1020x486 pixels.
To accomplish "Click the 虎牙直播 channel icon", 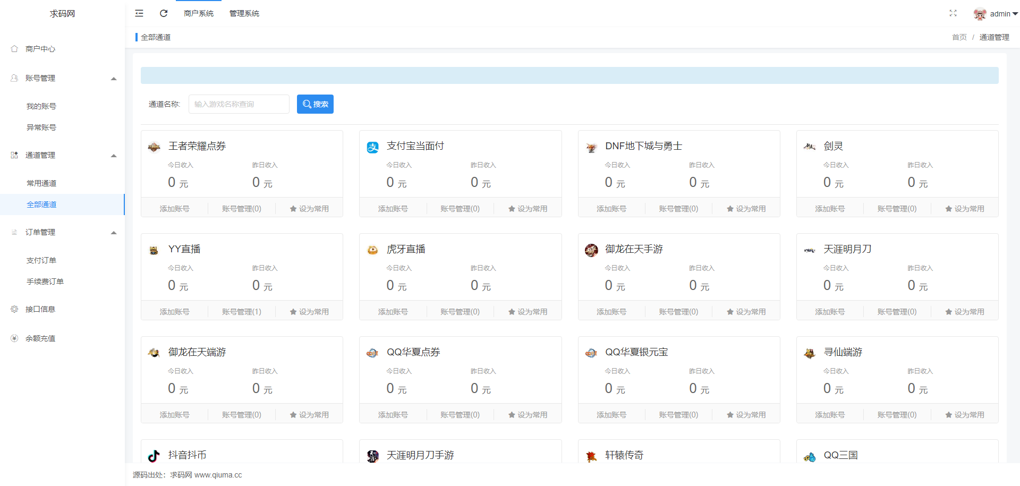I will [x=373, y=250].
